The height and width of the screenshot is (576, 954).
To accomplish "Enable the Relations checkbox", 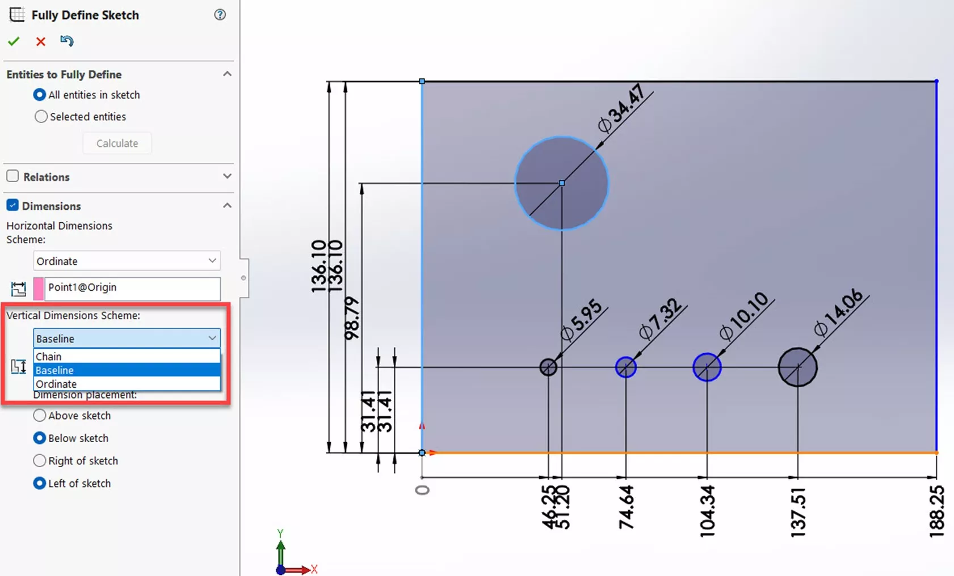I will (12, 176).
